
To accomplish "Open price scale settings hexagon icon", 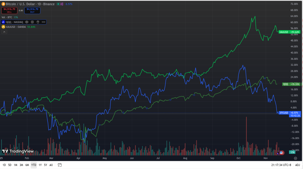I will [295, 158].
